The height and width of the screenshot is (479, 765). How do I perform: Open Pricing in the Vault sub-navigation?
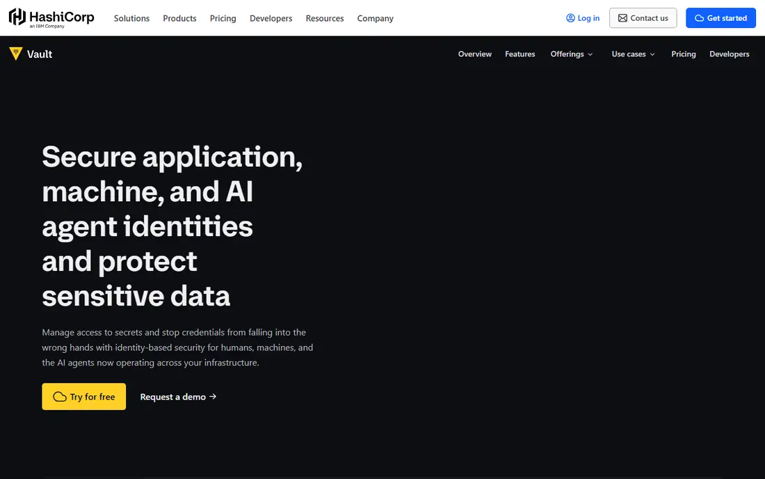click(x=683, y=54)
